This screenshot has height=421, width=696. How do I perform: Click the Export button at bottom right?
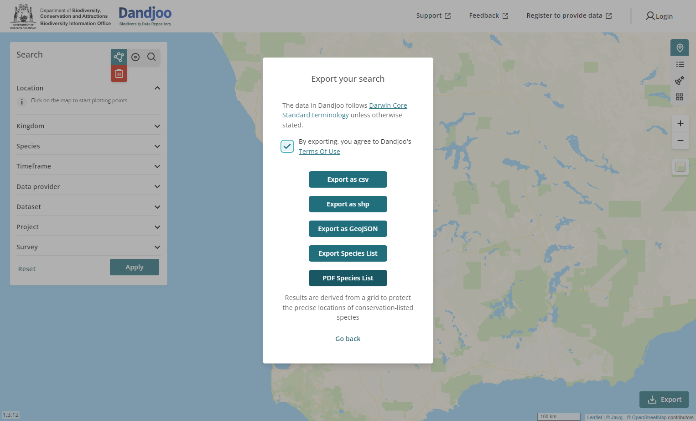(664, 400)
